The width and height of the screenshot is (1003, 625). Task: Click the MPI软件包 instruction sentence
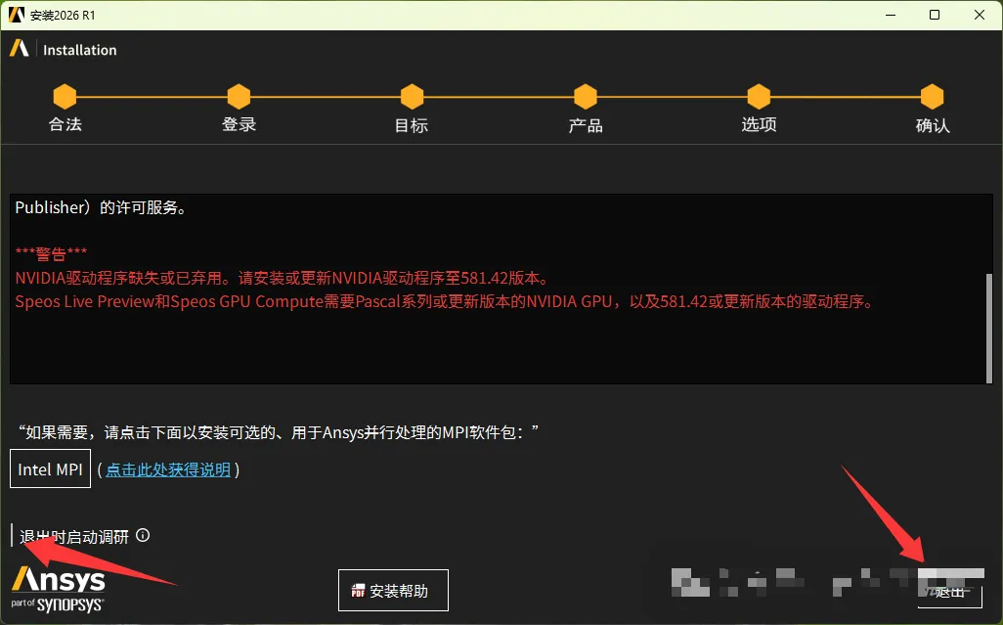point(279,432)
